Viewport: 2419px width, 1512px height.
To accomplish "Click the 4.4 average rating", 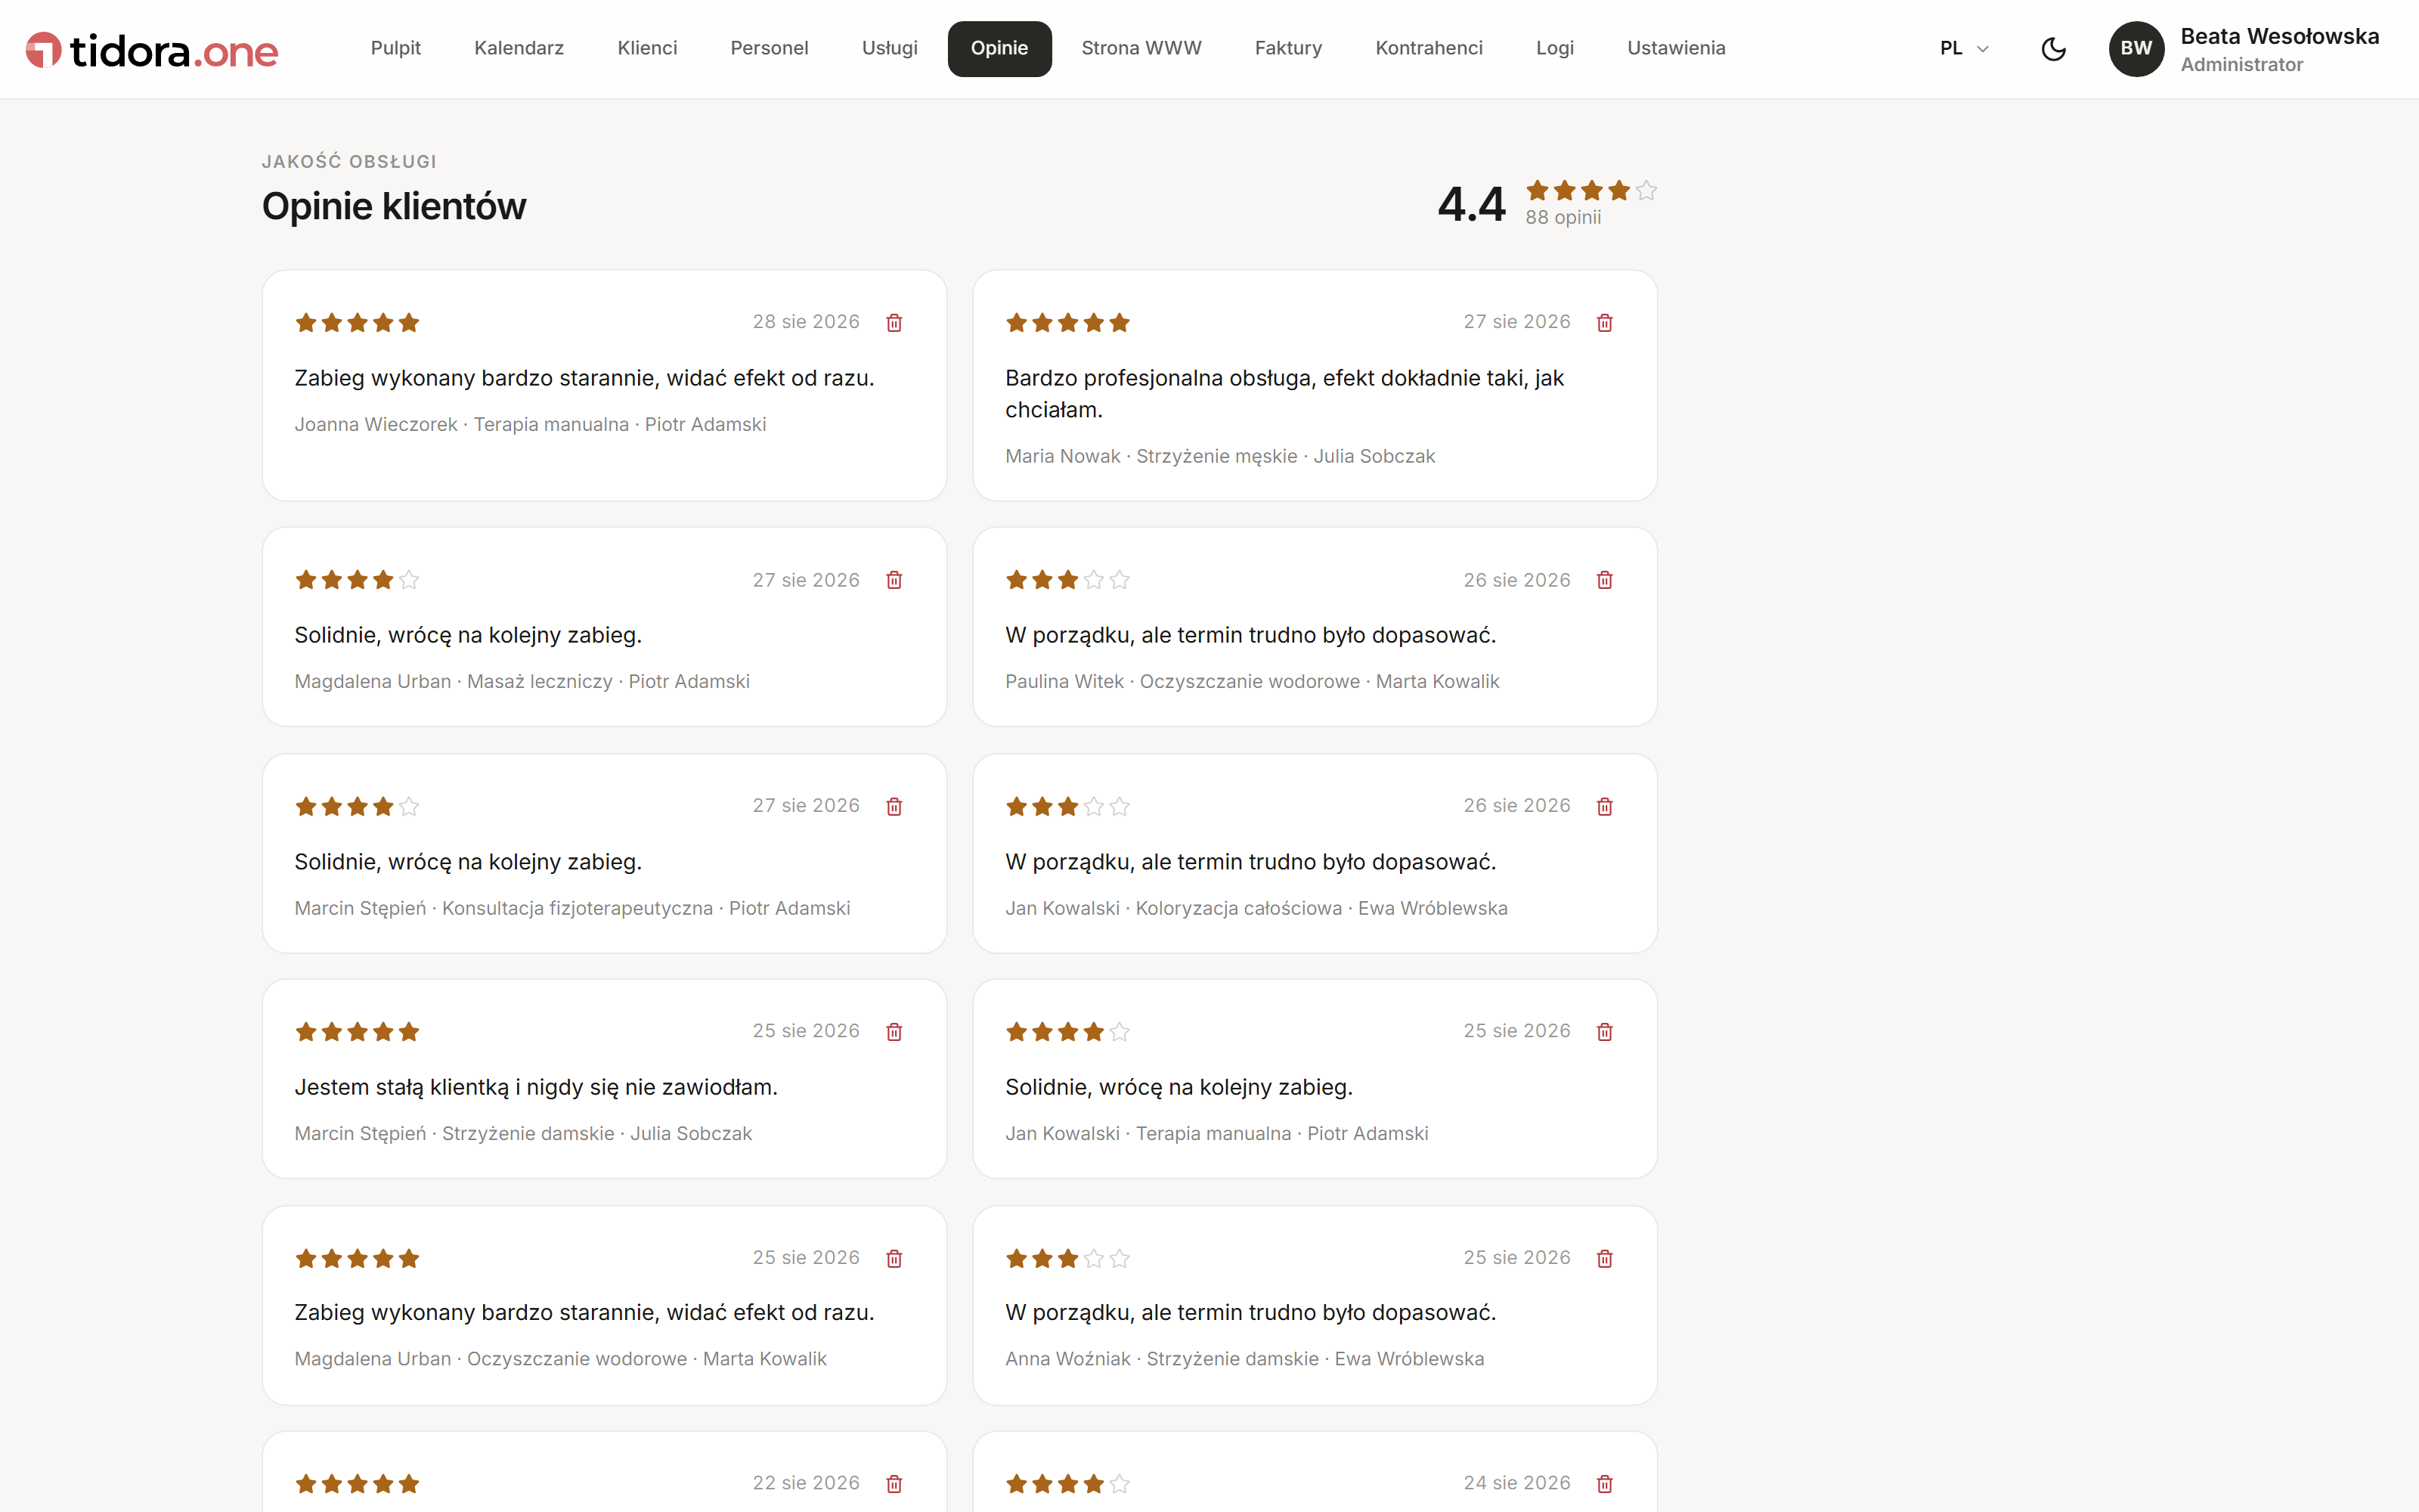I will coord(1471,205).
